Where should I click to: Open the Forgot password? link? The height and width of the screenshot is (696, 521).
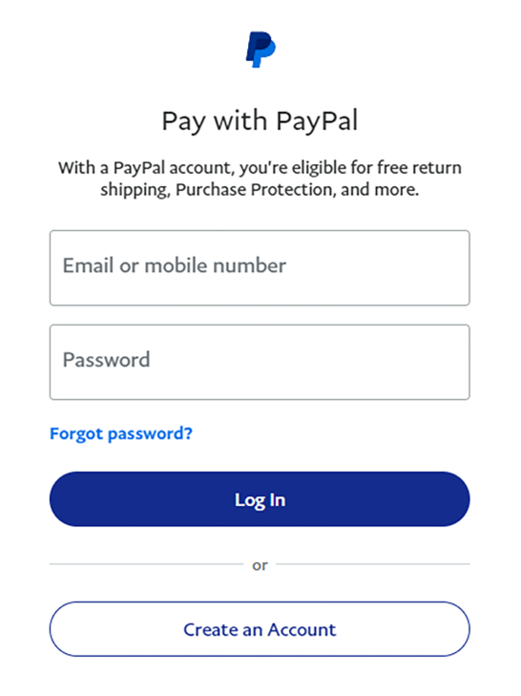[121, 433]
